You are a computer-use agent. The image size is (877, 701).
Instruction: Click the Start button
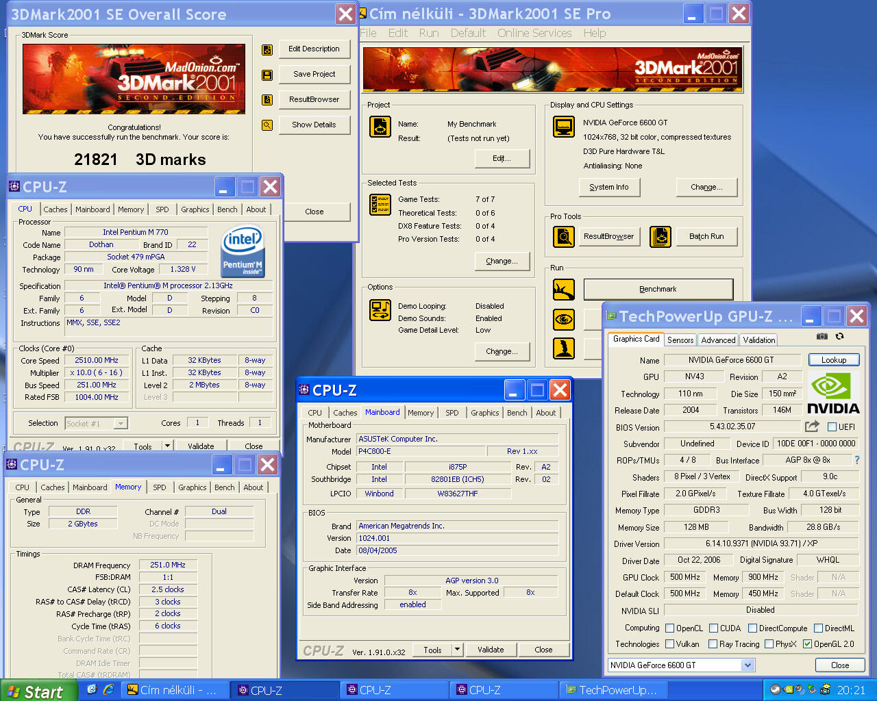click(x=38, y=691)
